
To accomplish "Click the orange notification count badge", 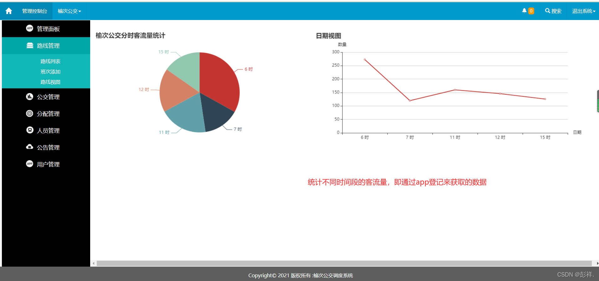I will 531,11.
